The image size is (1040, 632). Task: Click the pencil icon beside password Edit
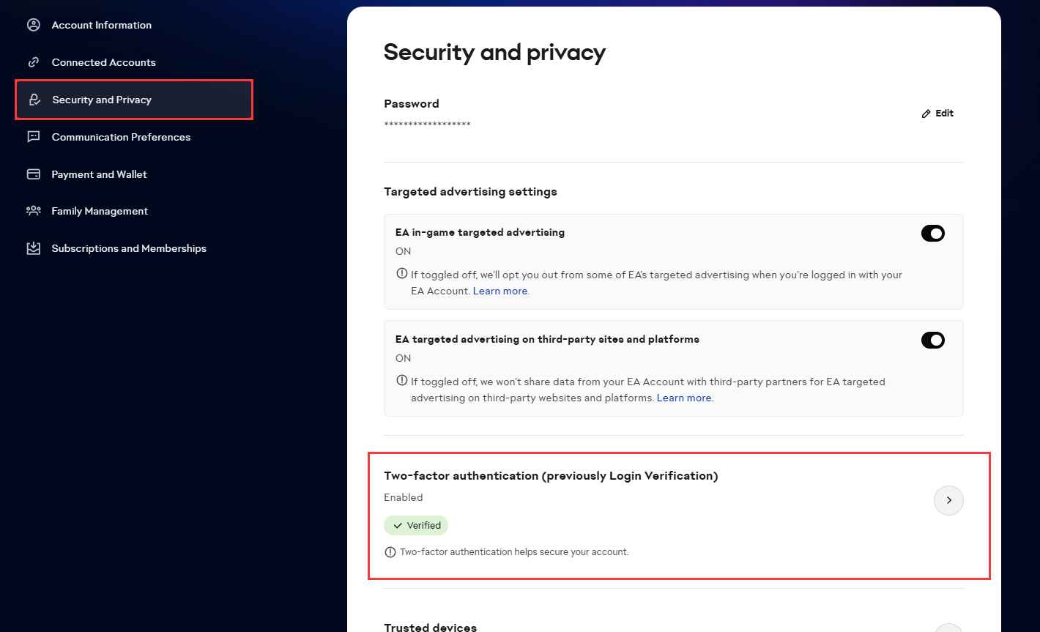click(x=926, y=114)
